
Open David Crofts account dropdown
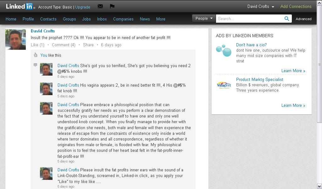[x=261, y=7]
